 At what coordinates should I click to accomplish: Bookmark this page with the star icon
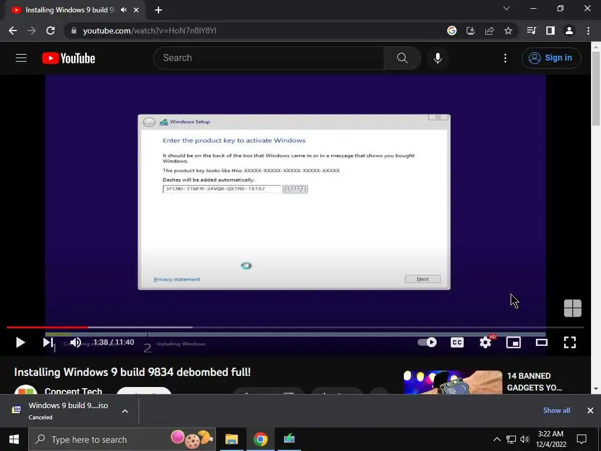(508, 31)
